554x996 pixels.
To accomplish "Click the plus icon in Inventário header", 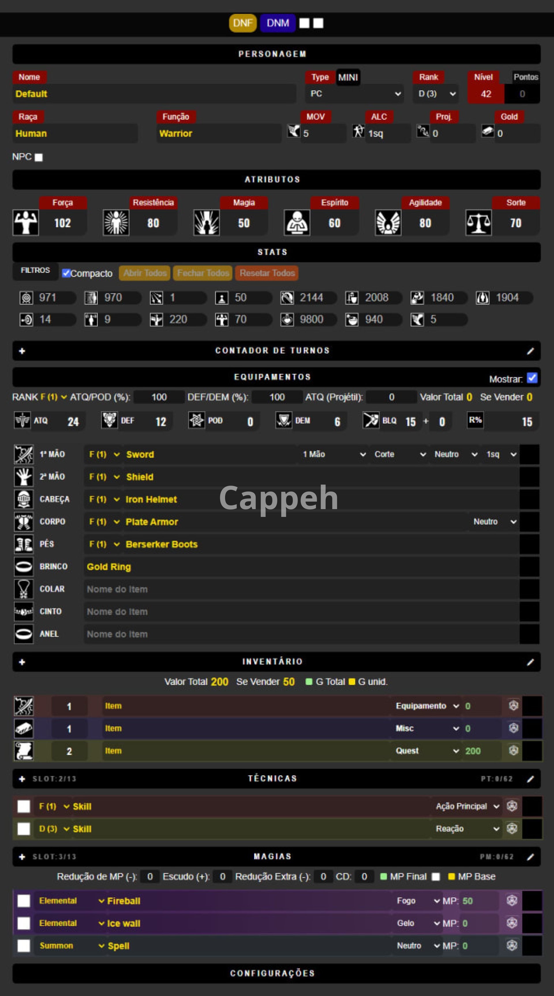I will (22, 662).
